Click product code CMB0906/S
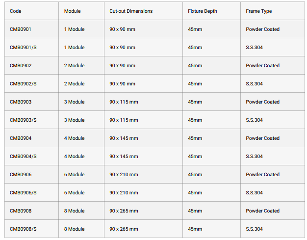The width and height of the screenshot is (307, 240). [x=23, y=193]
